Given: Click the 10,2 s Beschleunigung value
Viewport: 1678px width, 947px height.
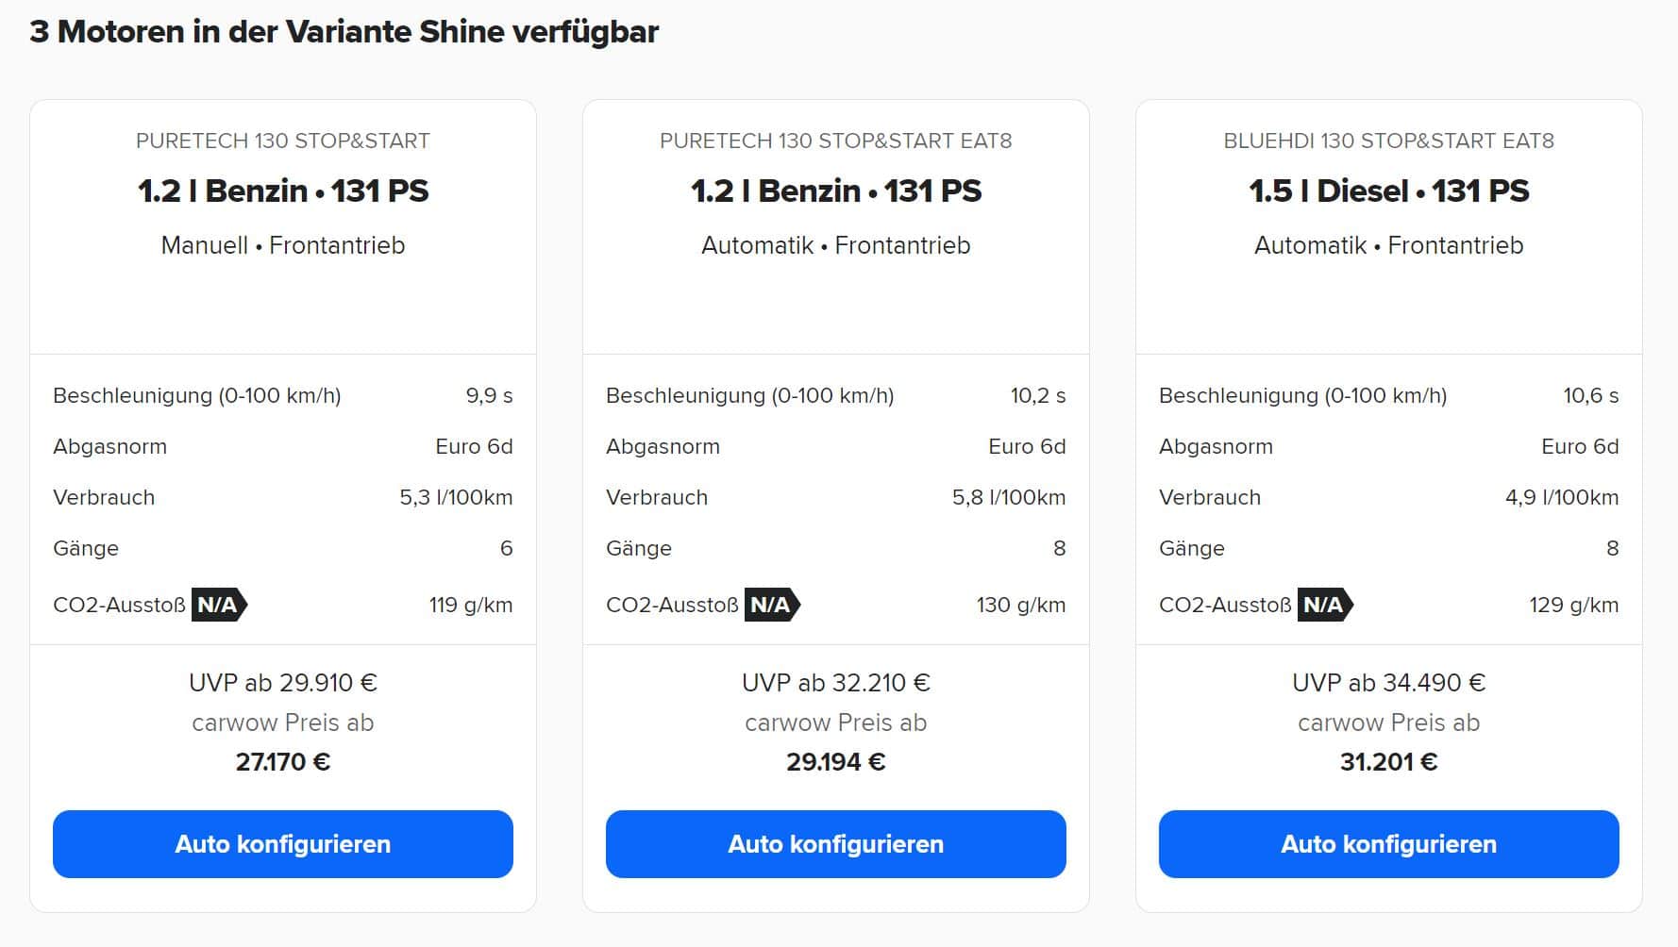Looking at the screenshot, I should pyautogui.click(x=1038, y=396).
